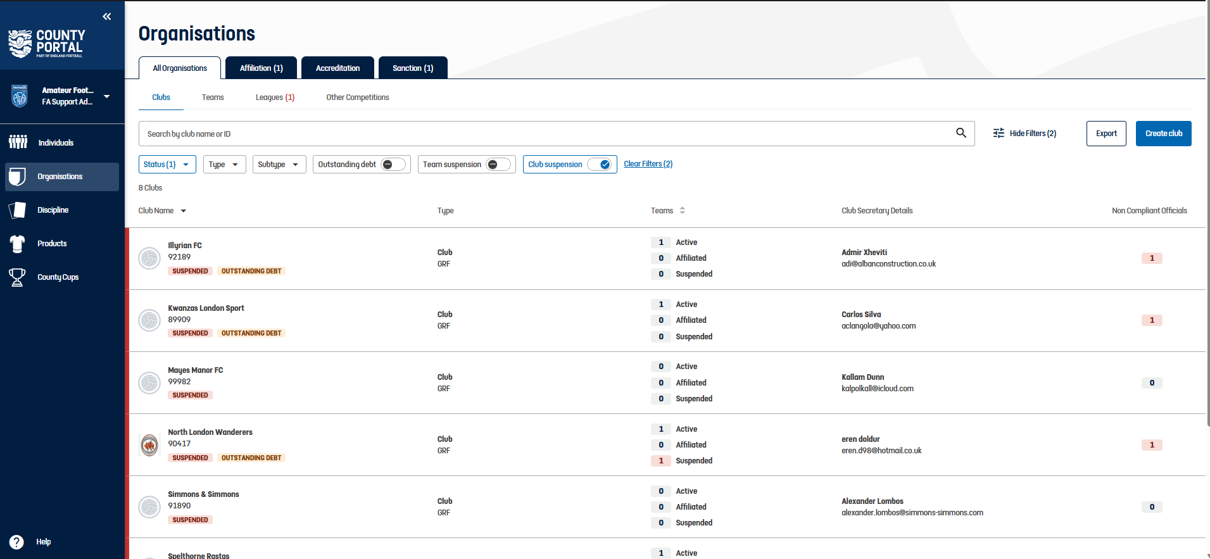The width and height of the screenshot is (1210, 559).
Task: Click Alexander Lombos email address
Action: pyautogui.click(x=912, y=513)
